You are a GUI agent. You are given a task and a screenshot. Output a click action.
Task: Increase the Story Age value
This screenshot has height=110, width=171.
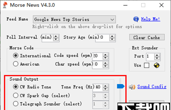tap(112, 36)
